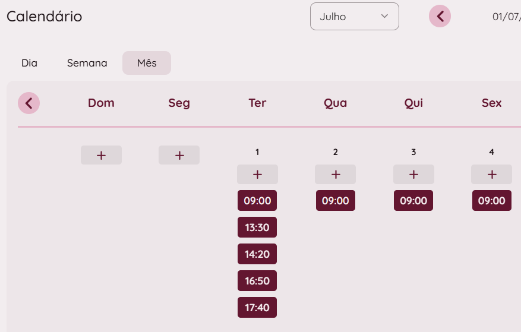The height and width of the screenshot is (332, 521).
Task: Click the plus icon under Seg column
Action: click(x=179, y=155)
